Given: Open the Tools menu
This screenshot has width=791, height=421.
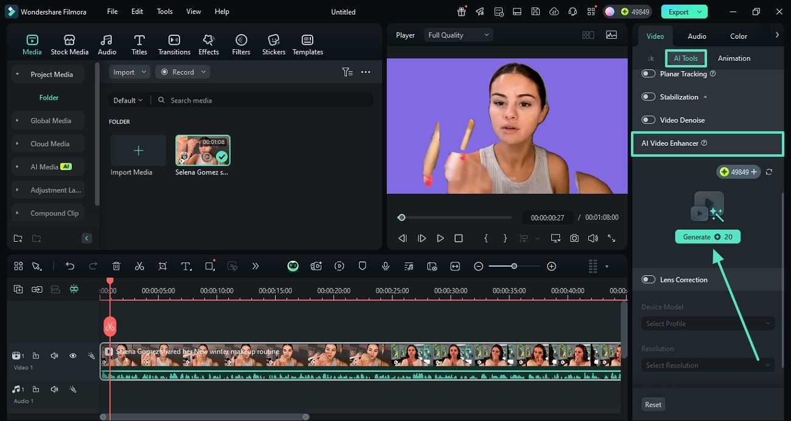Looking at the screenshot, I should (165, 12).
